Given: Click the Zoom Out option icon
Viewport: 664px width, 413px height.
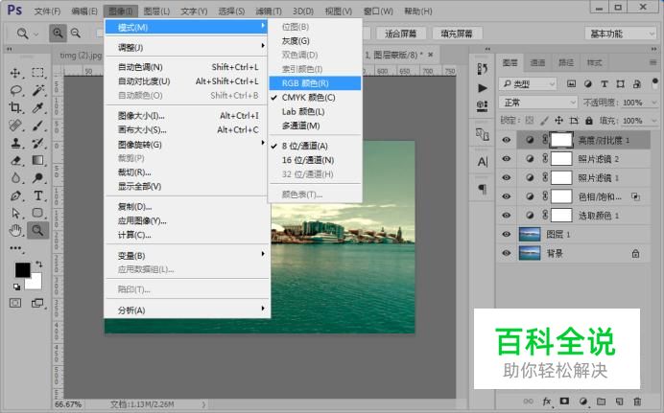Looking at the screenshot, I should pos(76,33).
